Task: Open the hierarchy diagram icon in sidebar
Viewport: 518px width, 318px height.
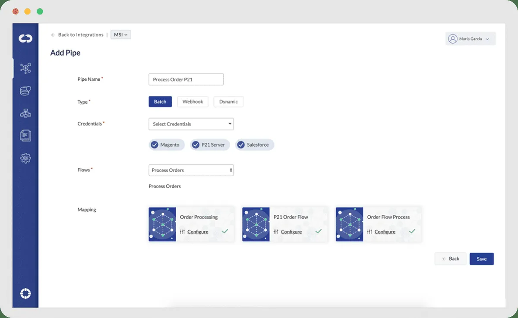Action: tap(25, 113)
